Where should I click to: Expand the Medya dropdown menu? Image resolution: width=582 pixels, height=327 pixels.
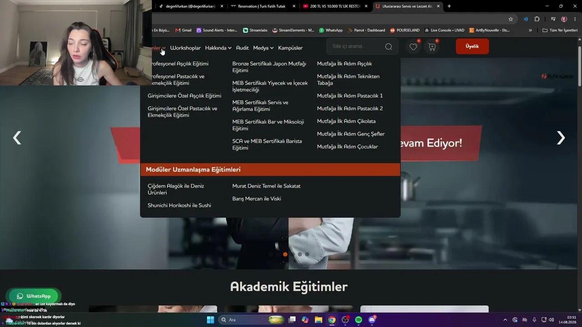[263, 48]
